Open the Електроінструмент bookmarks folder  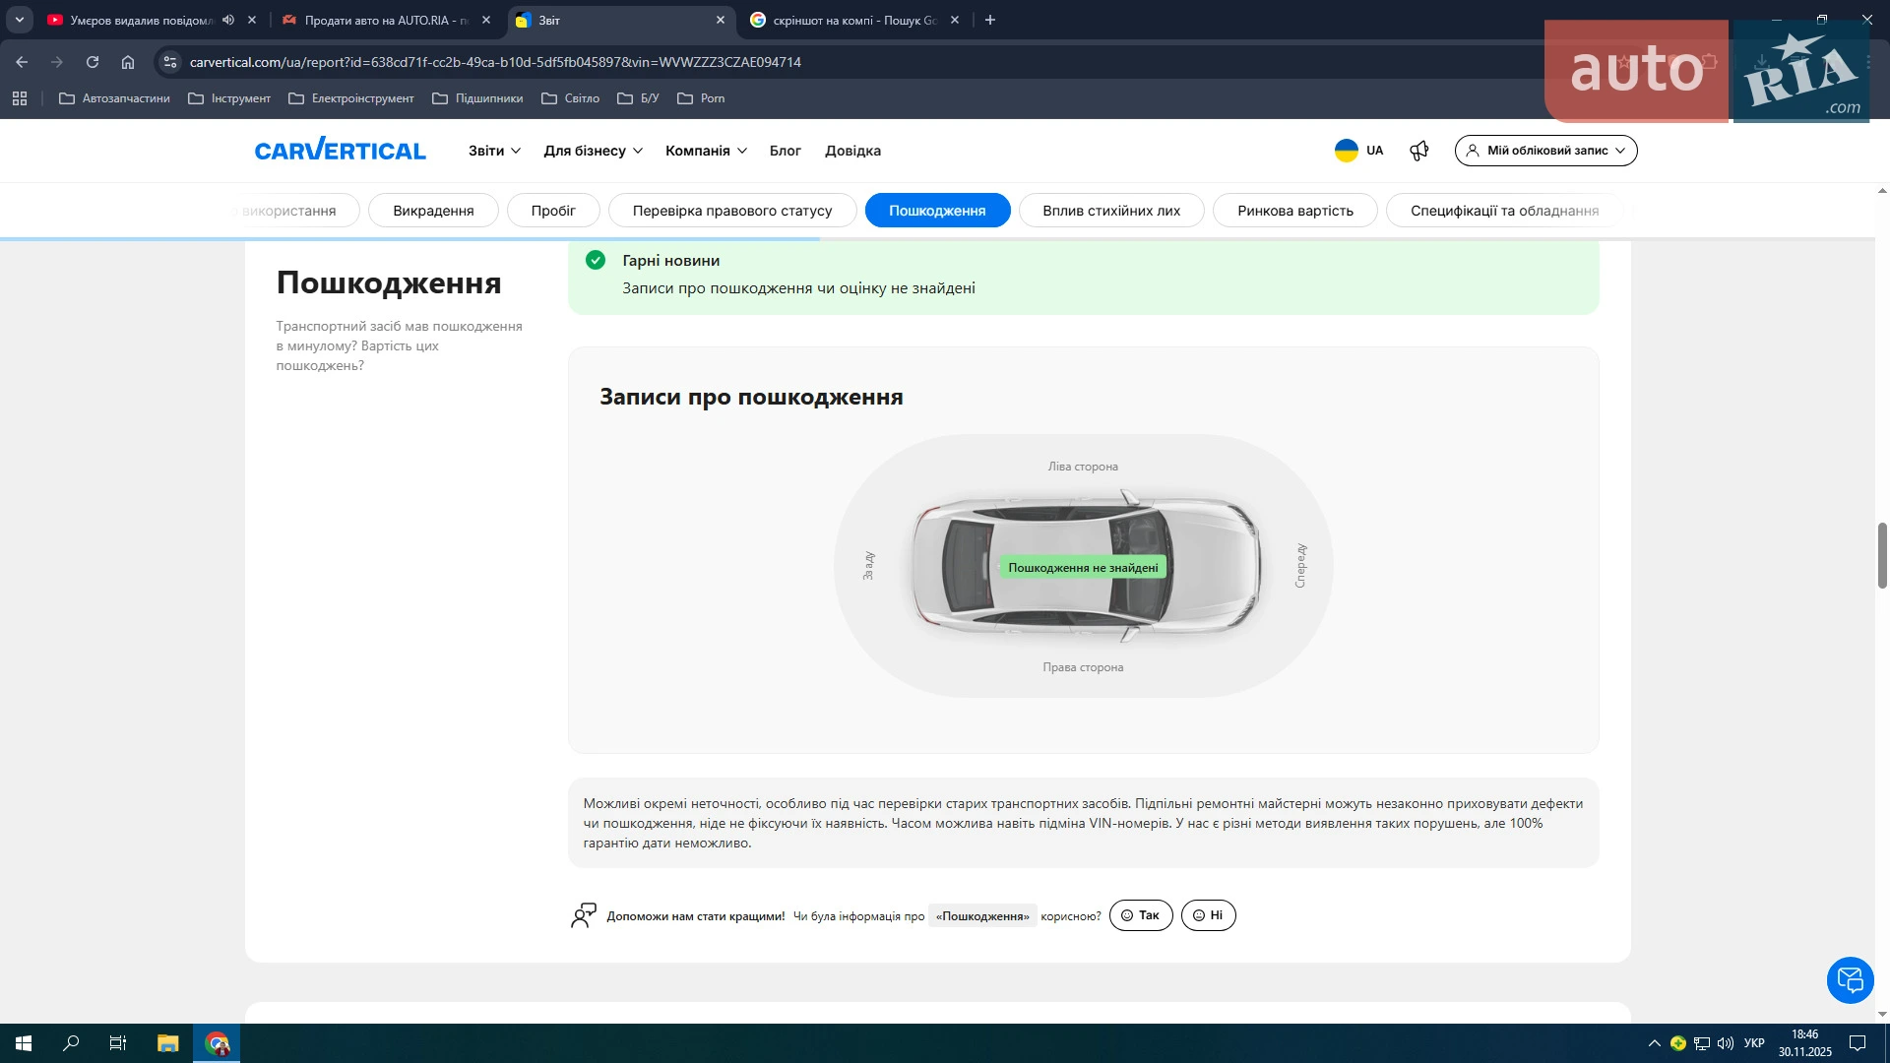coord(351,98)
